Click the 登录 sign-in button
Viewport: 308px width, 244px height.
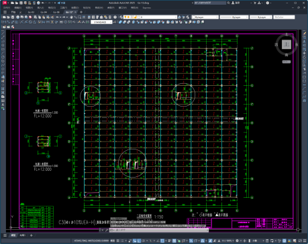coord(236,3)
